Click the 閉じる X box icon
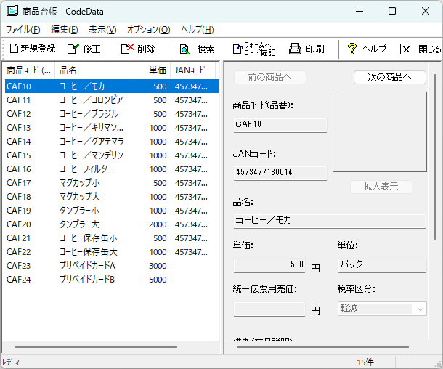This screenshot has height=369, width=443. (x=405, y=49)
